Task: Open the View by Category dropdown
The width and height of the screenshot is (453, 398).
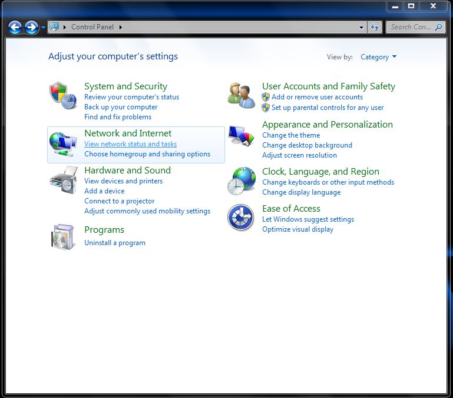Action: [378, 57]
